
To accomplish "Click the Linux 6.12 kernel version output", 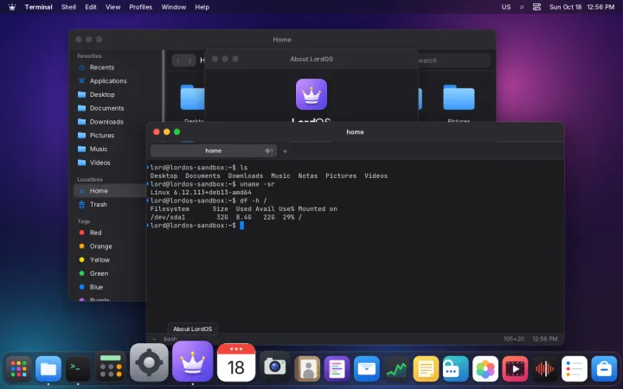I will pos(201,193).
